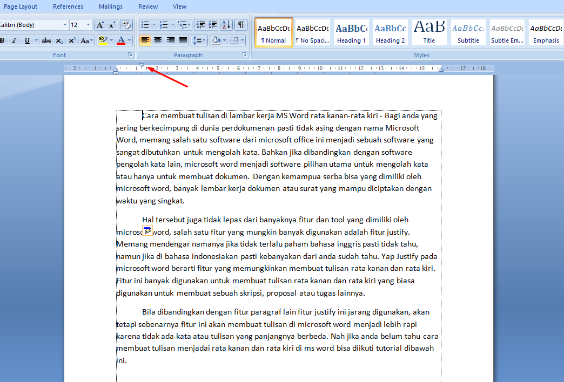Toggle Italic formatting
564x382 pixels.
pyautogui.click(x=14, y=40)
